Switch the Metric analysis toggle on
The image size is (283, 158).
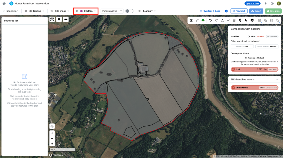tap(129, 11)
